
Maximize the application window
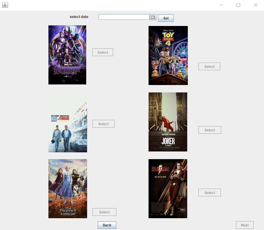pyautogui.click(x=238, y=5)
